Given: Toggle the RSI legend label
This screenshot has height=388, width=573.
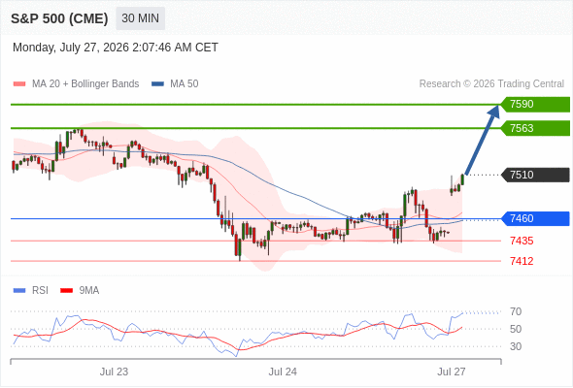Looking at the screenshot, I should (x=40, y=291).
